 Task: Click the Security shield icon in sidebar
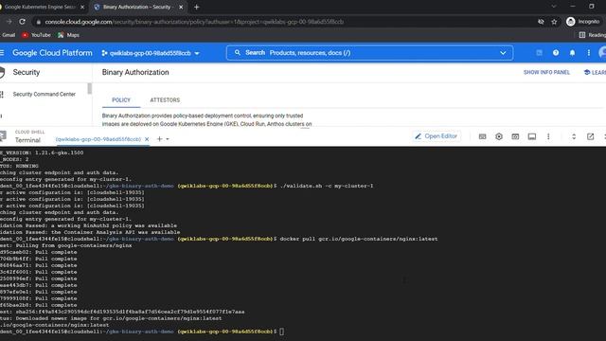(x=2, y=72)
